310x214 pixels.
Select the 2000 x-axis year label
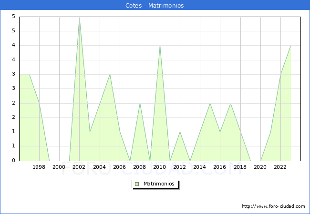[59, 167]
